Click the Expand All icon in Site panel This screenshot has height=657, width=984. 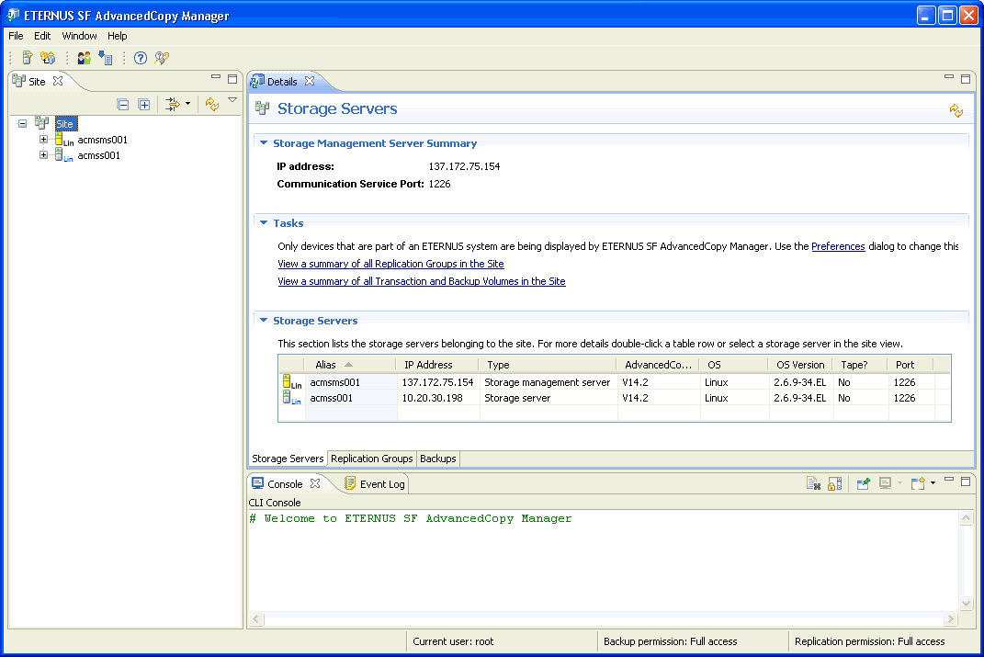click(144, 104)
